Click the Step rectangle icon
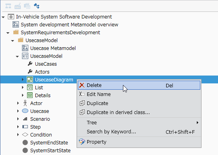This screenshot has height=155, width=218. click(25, 127)
